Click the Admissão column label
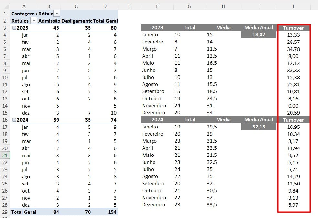The image size is (318, 218). (49, 21)
